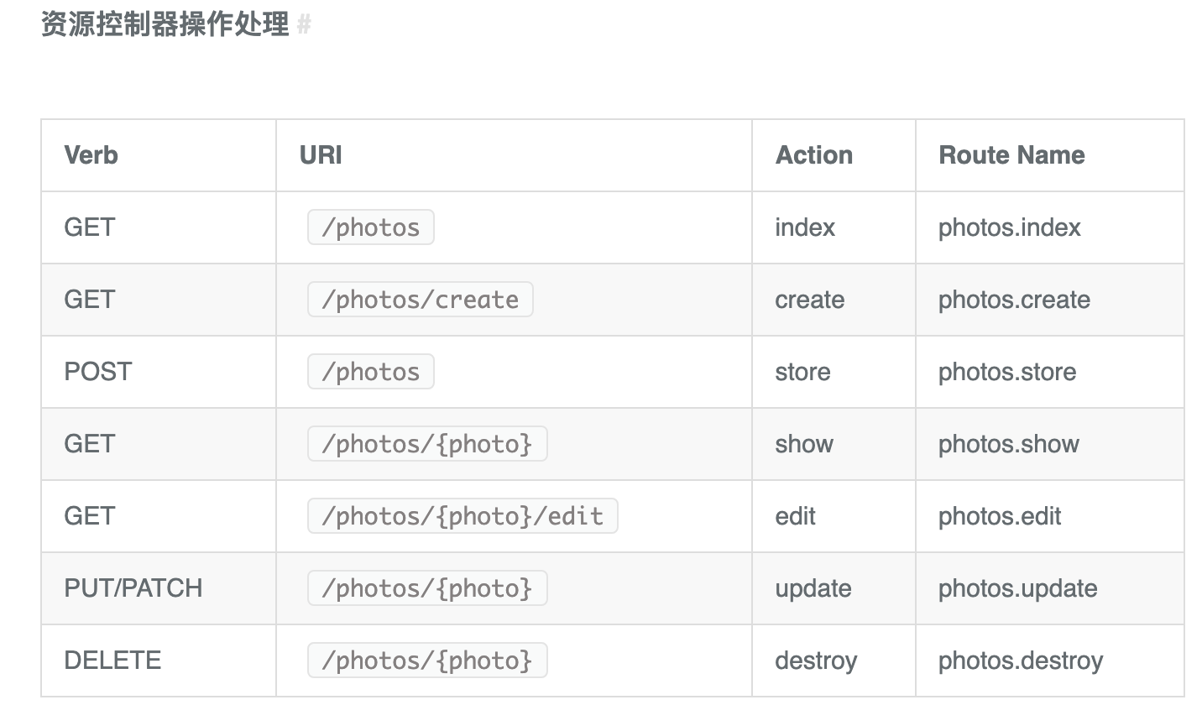Click the DELETE verb cell
This screenshot has height=705, width=1202.
pos(112,661)
